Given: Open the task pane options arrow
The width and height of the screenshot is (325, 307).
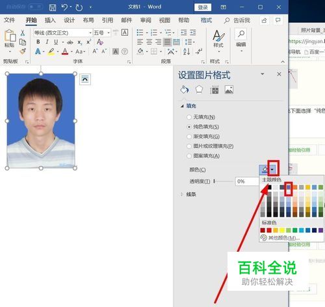Looking at the screenshot, I should pyautogui.click(x=263, y=74).
